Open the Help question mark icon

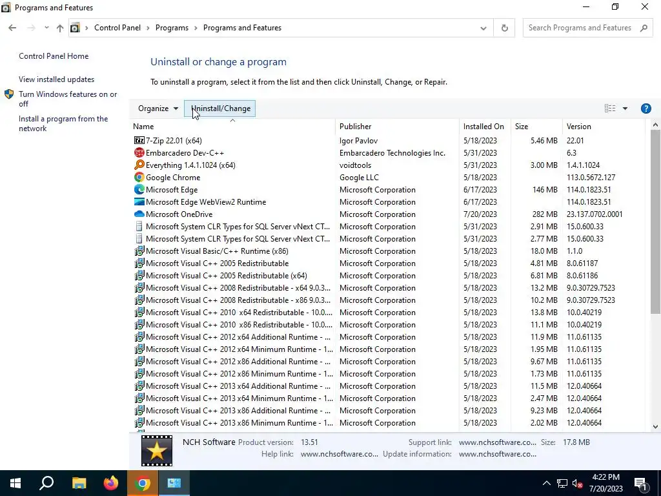[646, 108]
